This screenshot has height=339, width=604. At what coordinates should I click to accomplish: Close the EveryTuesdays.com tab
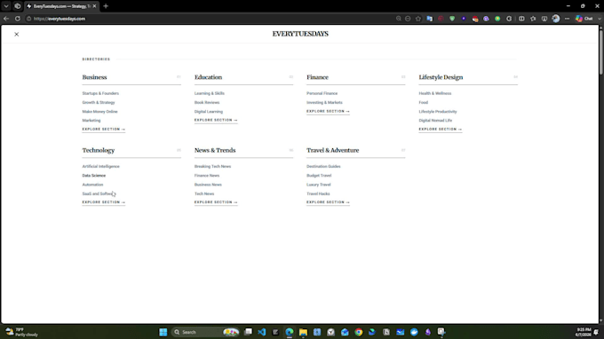point(94,6)
